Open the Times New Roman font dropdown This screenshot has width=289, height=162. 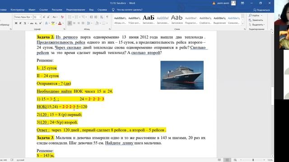32,17
